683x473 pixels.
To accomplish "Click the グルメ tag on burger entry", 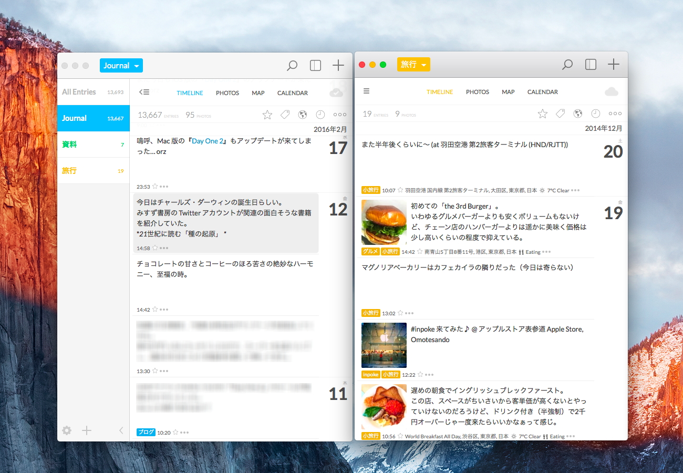I will [370, 251].
